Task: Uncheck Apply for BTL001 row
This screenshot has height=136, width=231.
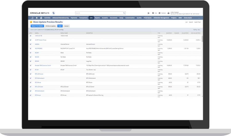Action: pyautogui.click(x=31, y=70)
